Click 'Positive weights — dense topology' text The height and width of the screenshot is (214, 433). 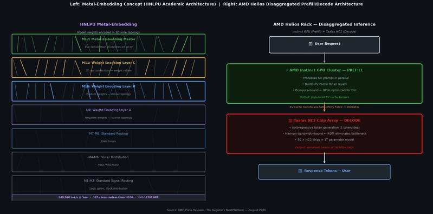[108, 94]
